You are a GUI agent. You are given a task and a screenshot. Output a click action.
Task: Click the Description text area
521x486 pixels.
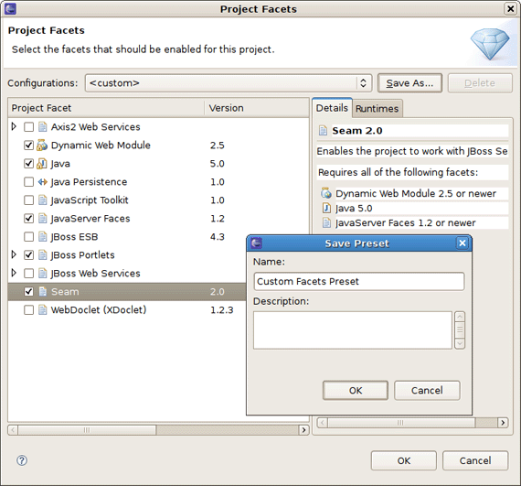(x=353, y=330)
